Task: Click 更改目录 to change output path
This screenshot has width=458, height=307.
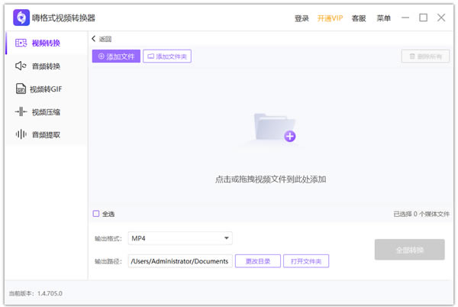Action: click(x=257, y=261)
